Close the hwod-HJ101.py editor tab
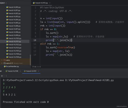 (50, 3)
